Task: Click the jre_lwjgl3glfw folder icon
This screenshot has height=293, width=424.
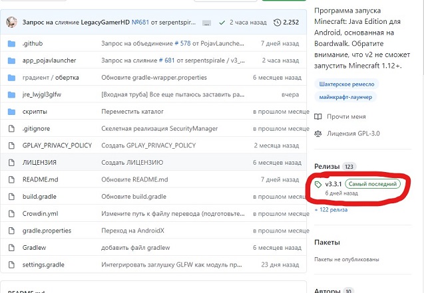Action: (11, 94)
